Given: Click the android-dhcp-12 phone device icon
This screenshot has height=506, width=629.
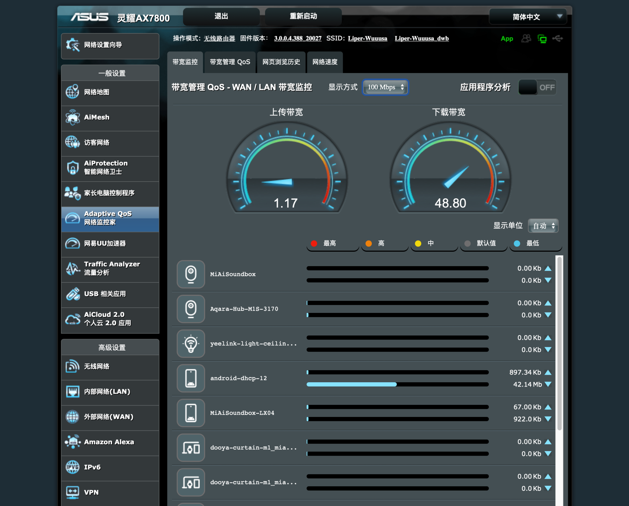Looking at the screenshot, I should [x=191, y=378].
